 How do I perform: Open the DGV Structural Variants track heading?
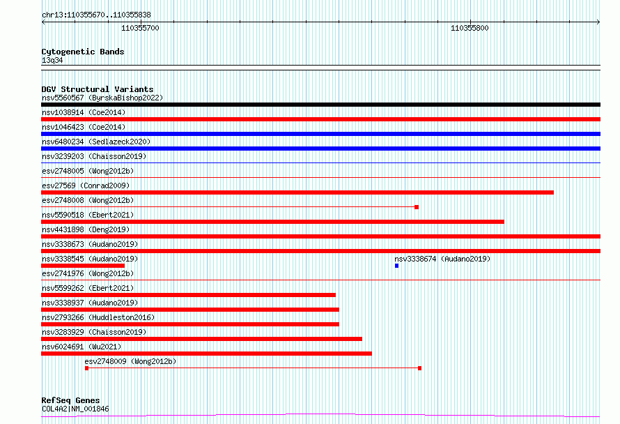(x=98, y=89)
